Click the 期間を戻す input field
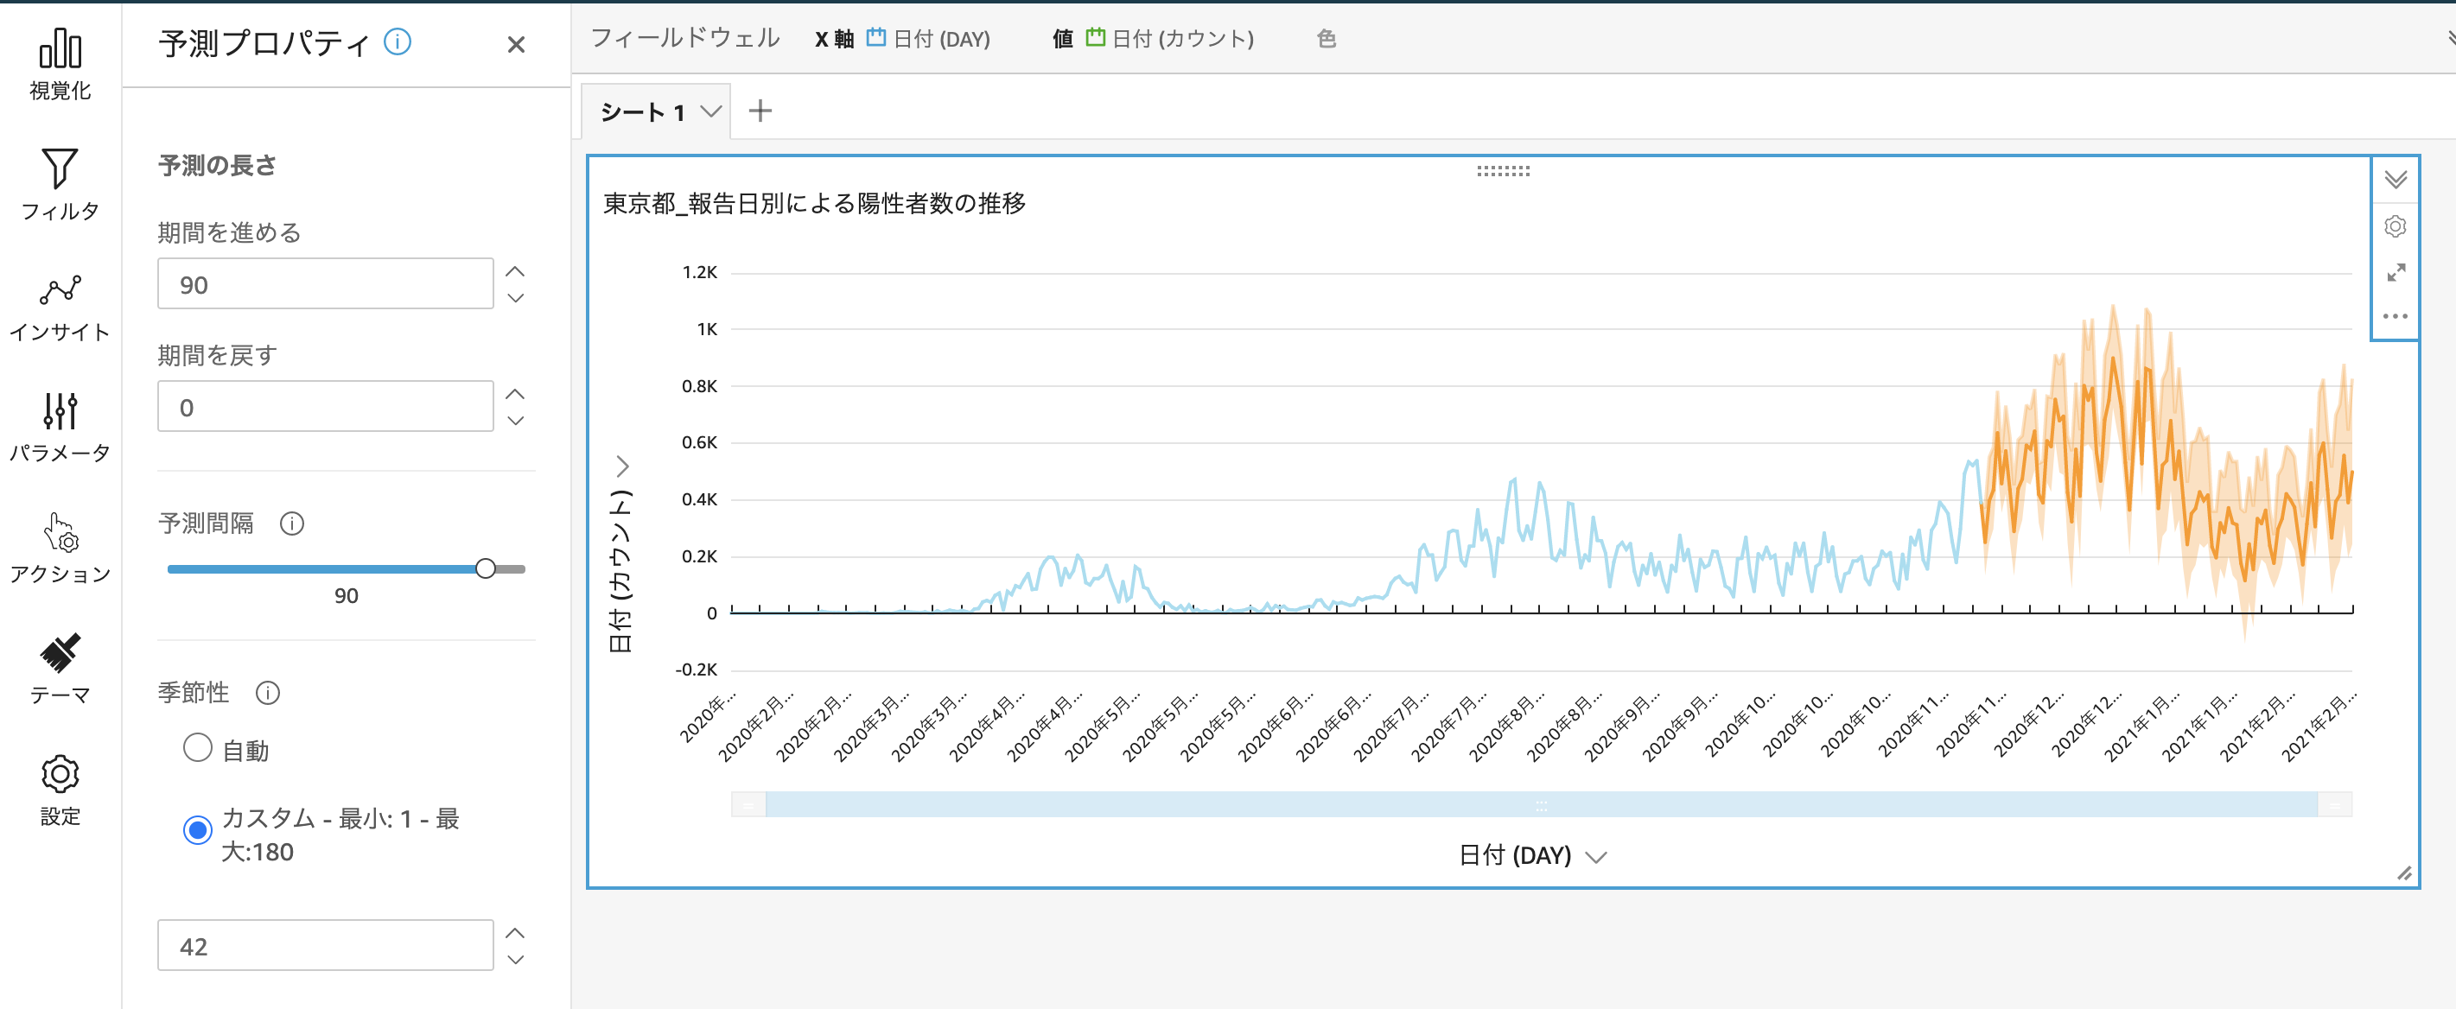The height and width of the screenshot is (1009, 2456). tap(325, 407)
